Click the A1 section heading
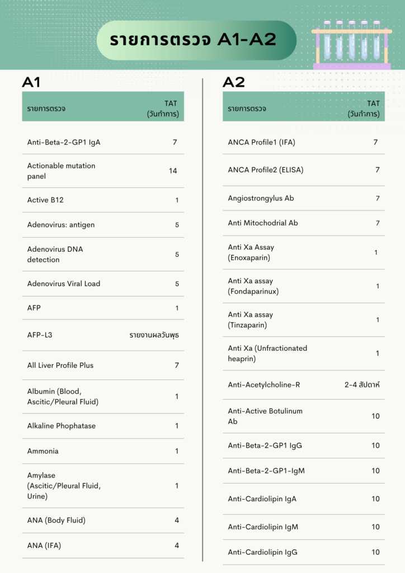Screen dimensions: 405x573 [x=31, y=82]
